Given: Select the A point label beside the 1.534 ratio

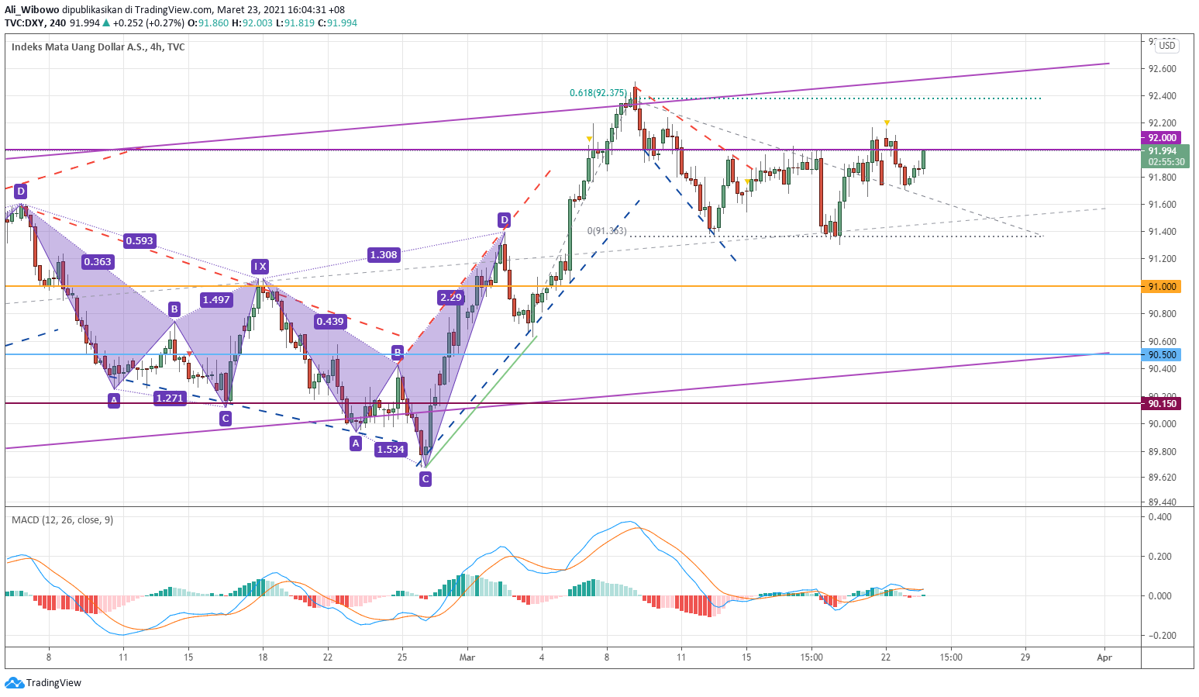Looking at the screenshot, I should point(355,443).
